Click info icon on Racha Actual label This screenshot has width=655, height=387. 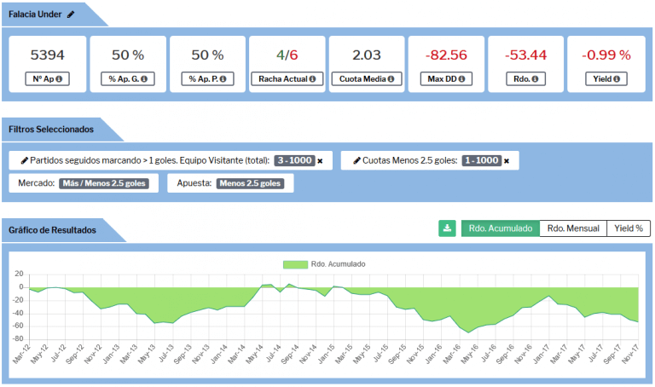[x=312, y=80]
